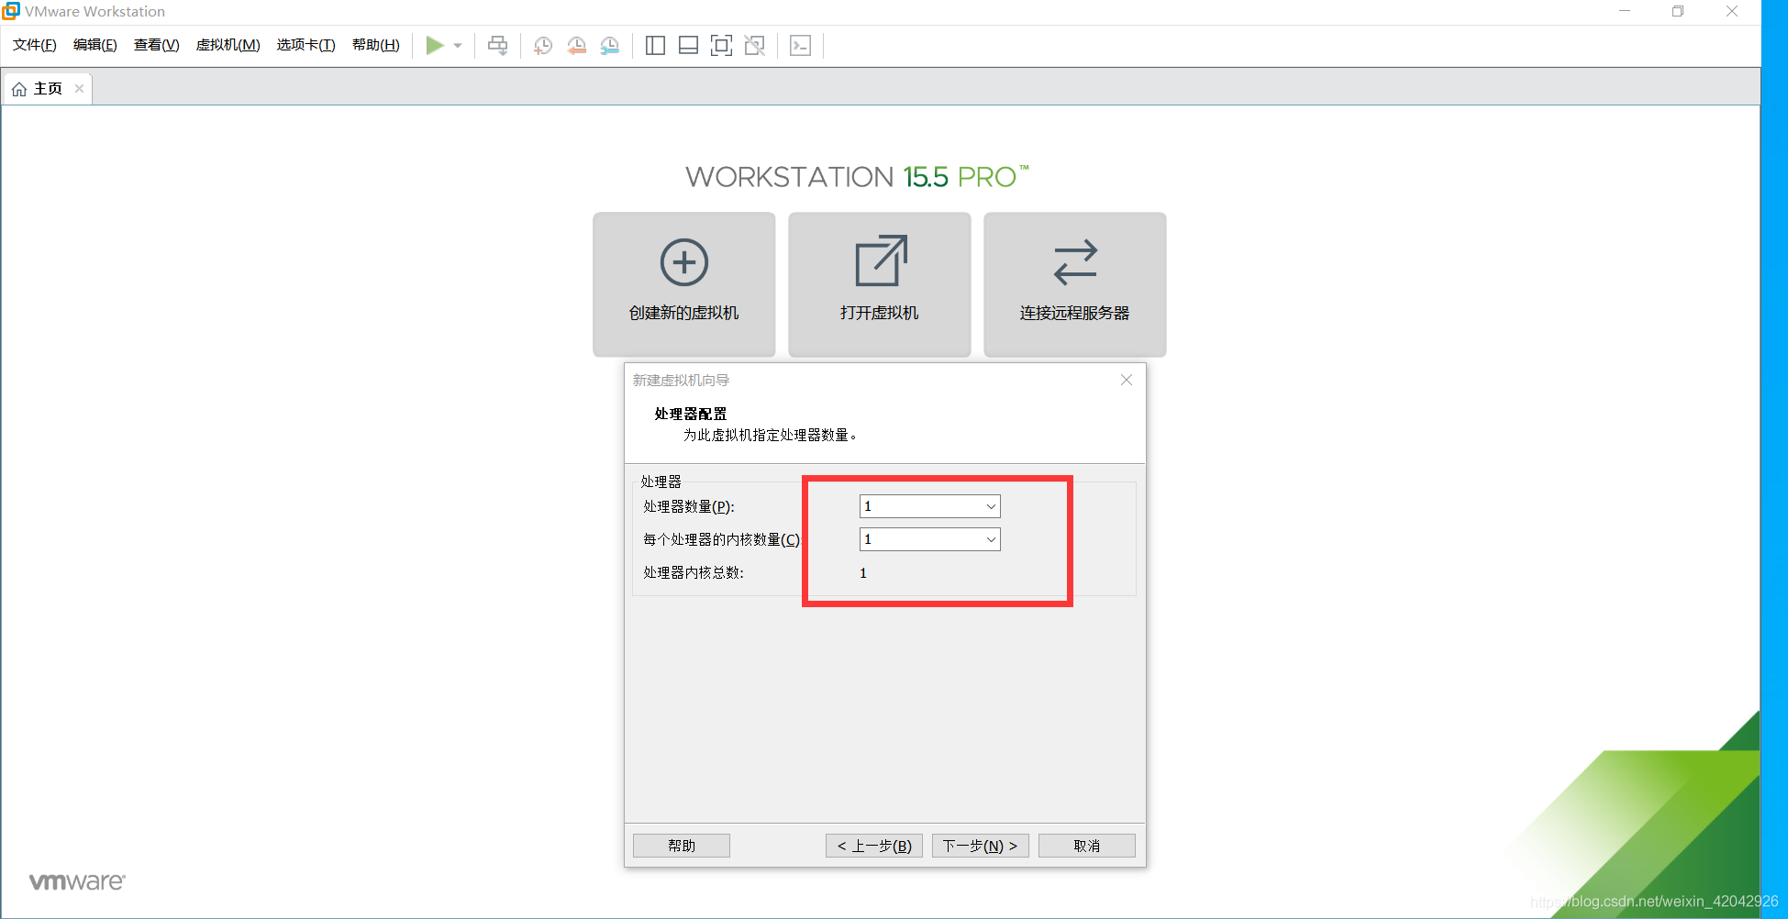Restore down the VMware Workstation window

coord(1678,11)
